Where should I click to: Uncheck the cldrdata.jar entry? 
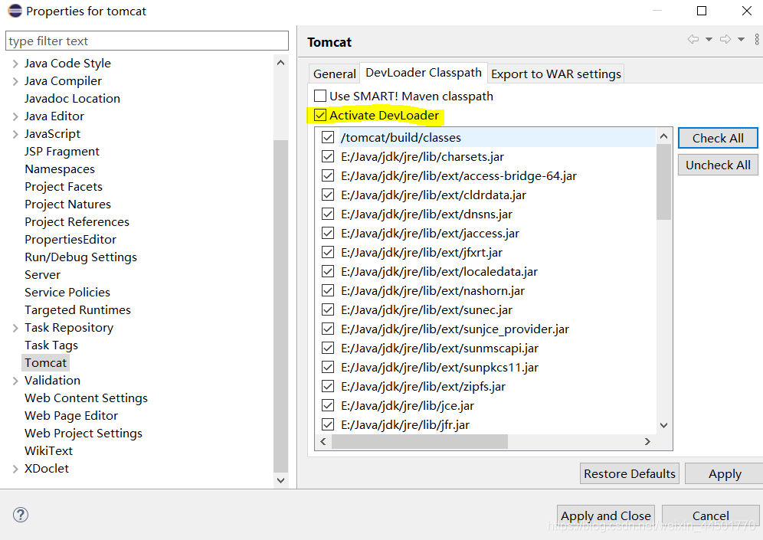[328, 195]
